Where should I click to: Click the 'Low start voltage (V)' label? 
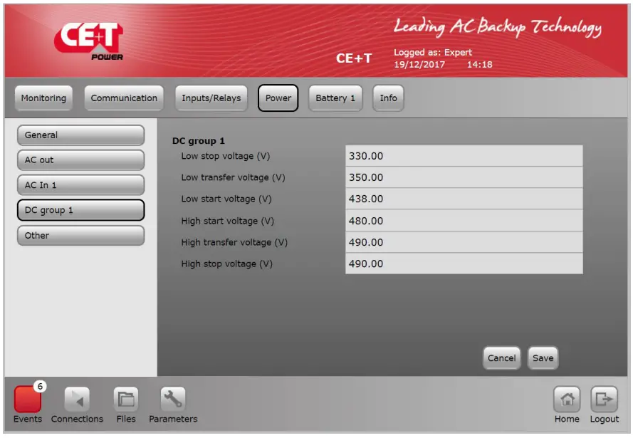pyautogui.click(x=226, y=199)
